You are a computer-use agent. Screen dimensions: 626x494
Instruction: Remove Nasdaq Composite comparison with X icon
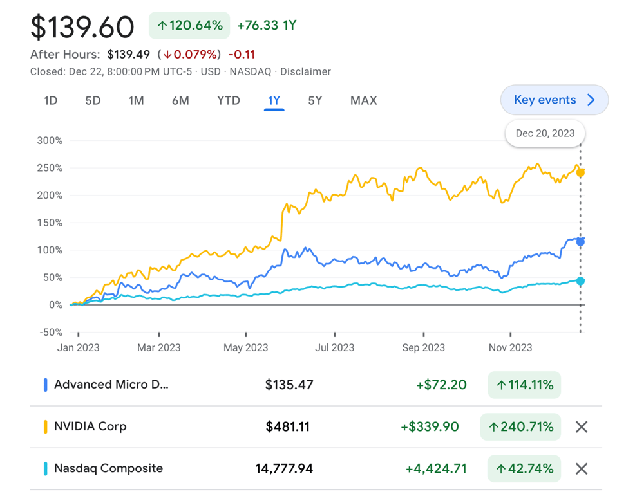click(x=581, y=469)
